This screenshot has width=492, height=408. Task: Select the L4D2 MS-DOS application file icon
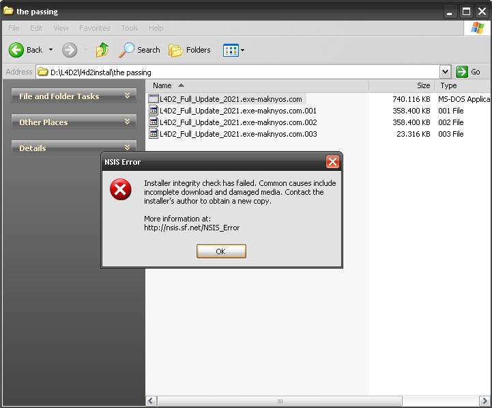point(154,99)
